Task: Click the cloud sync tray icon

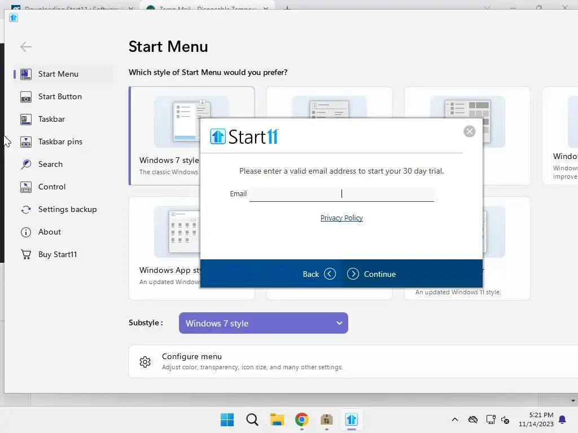Action: pos(473,419)
